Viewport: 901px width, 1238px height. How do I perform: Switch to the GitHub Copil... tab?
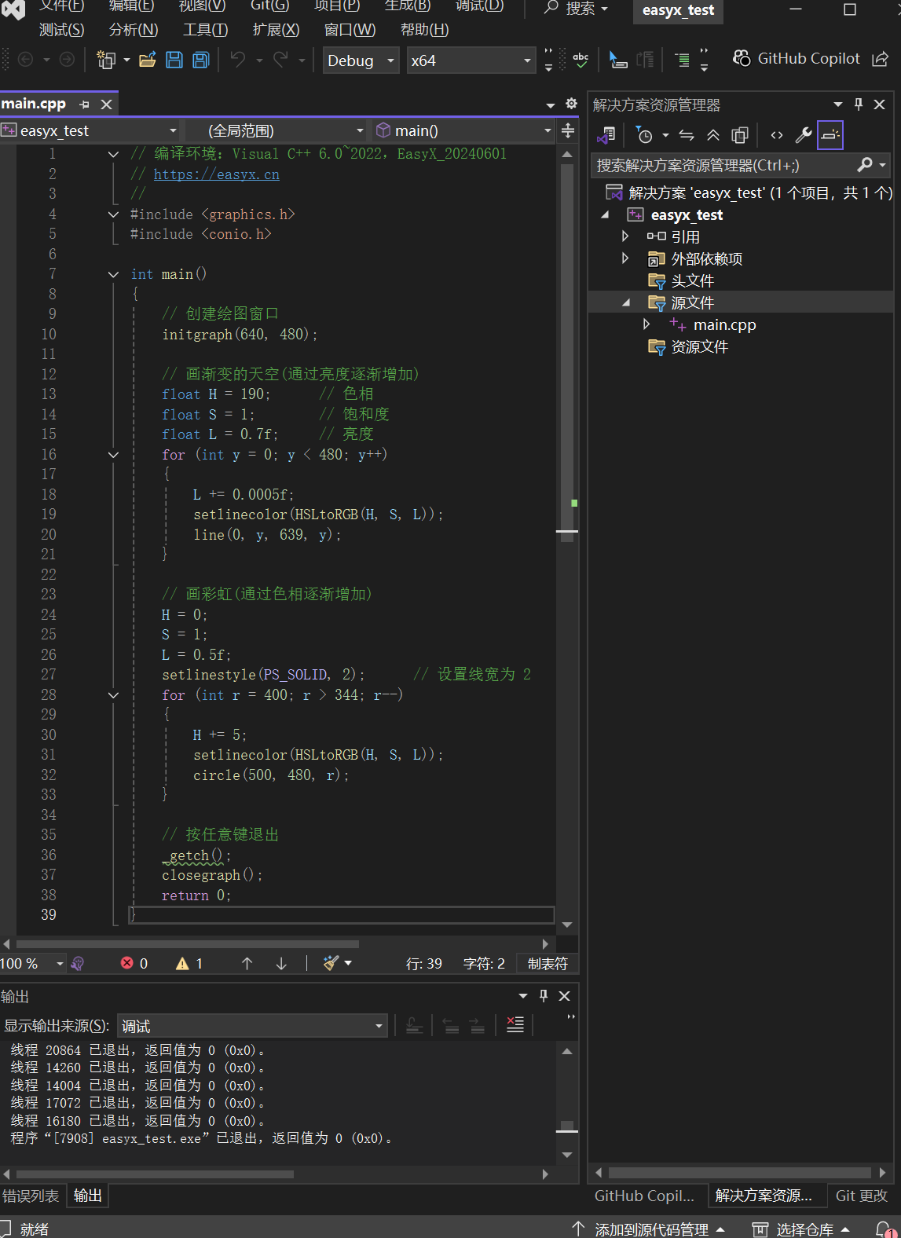point(644,1196)
